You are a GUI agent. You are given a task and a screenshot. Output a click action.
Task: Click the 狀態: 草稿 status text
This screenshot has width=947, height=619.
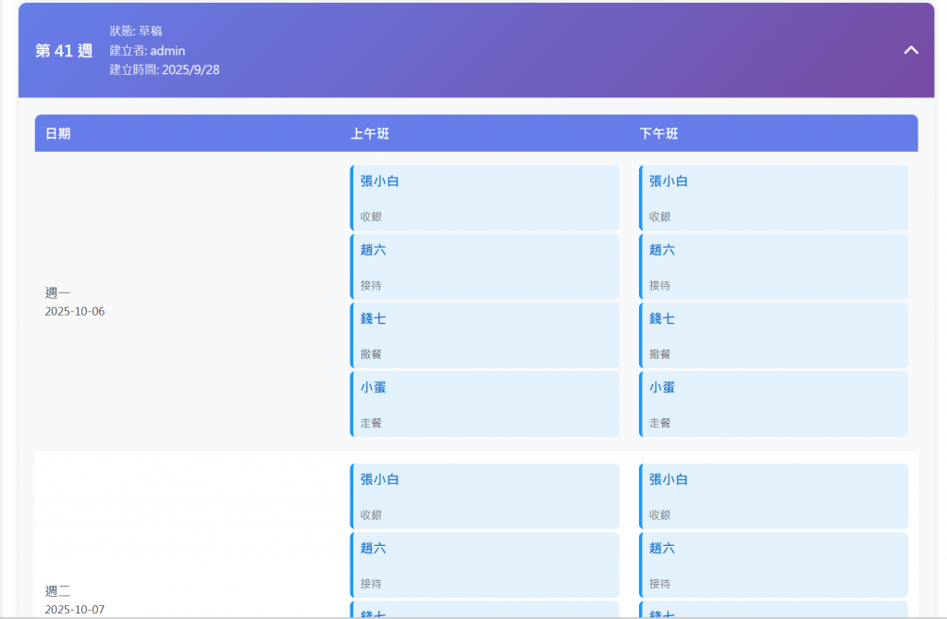pyautogui.click(x=136, y=31)
